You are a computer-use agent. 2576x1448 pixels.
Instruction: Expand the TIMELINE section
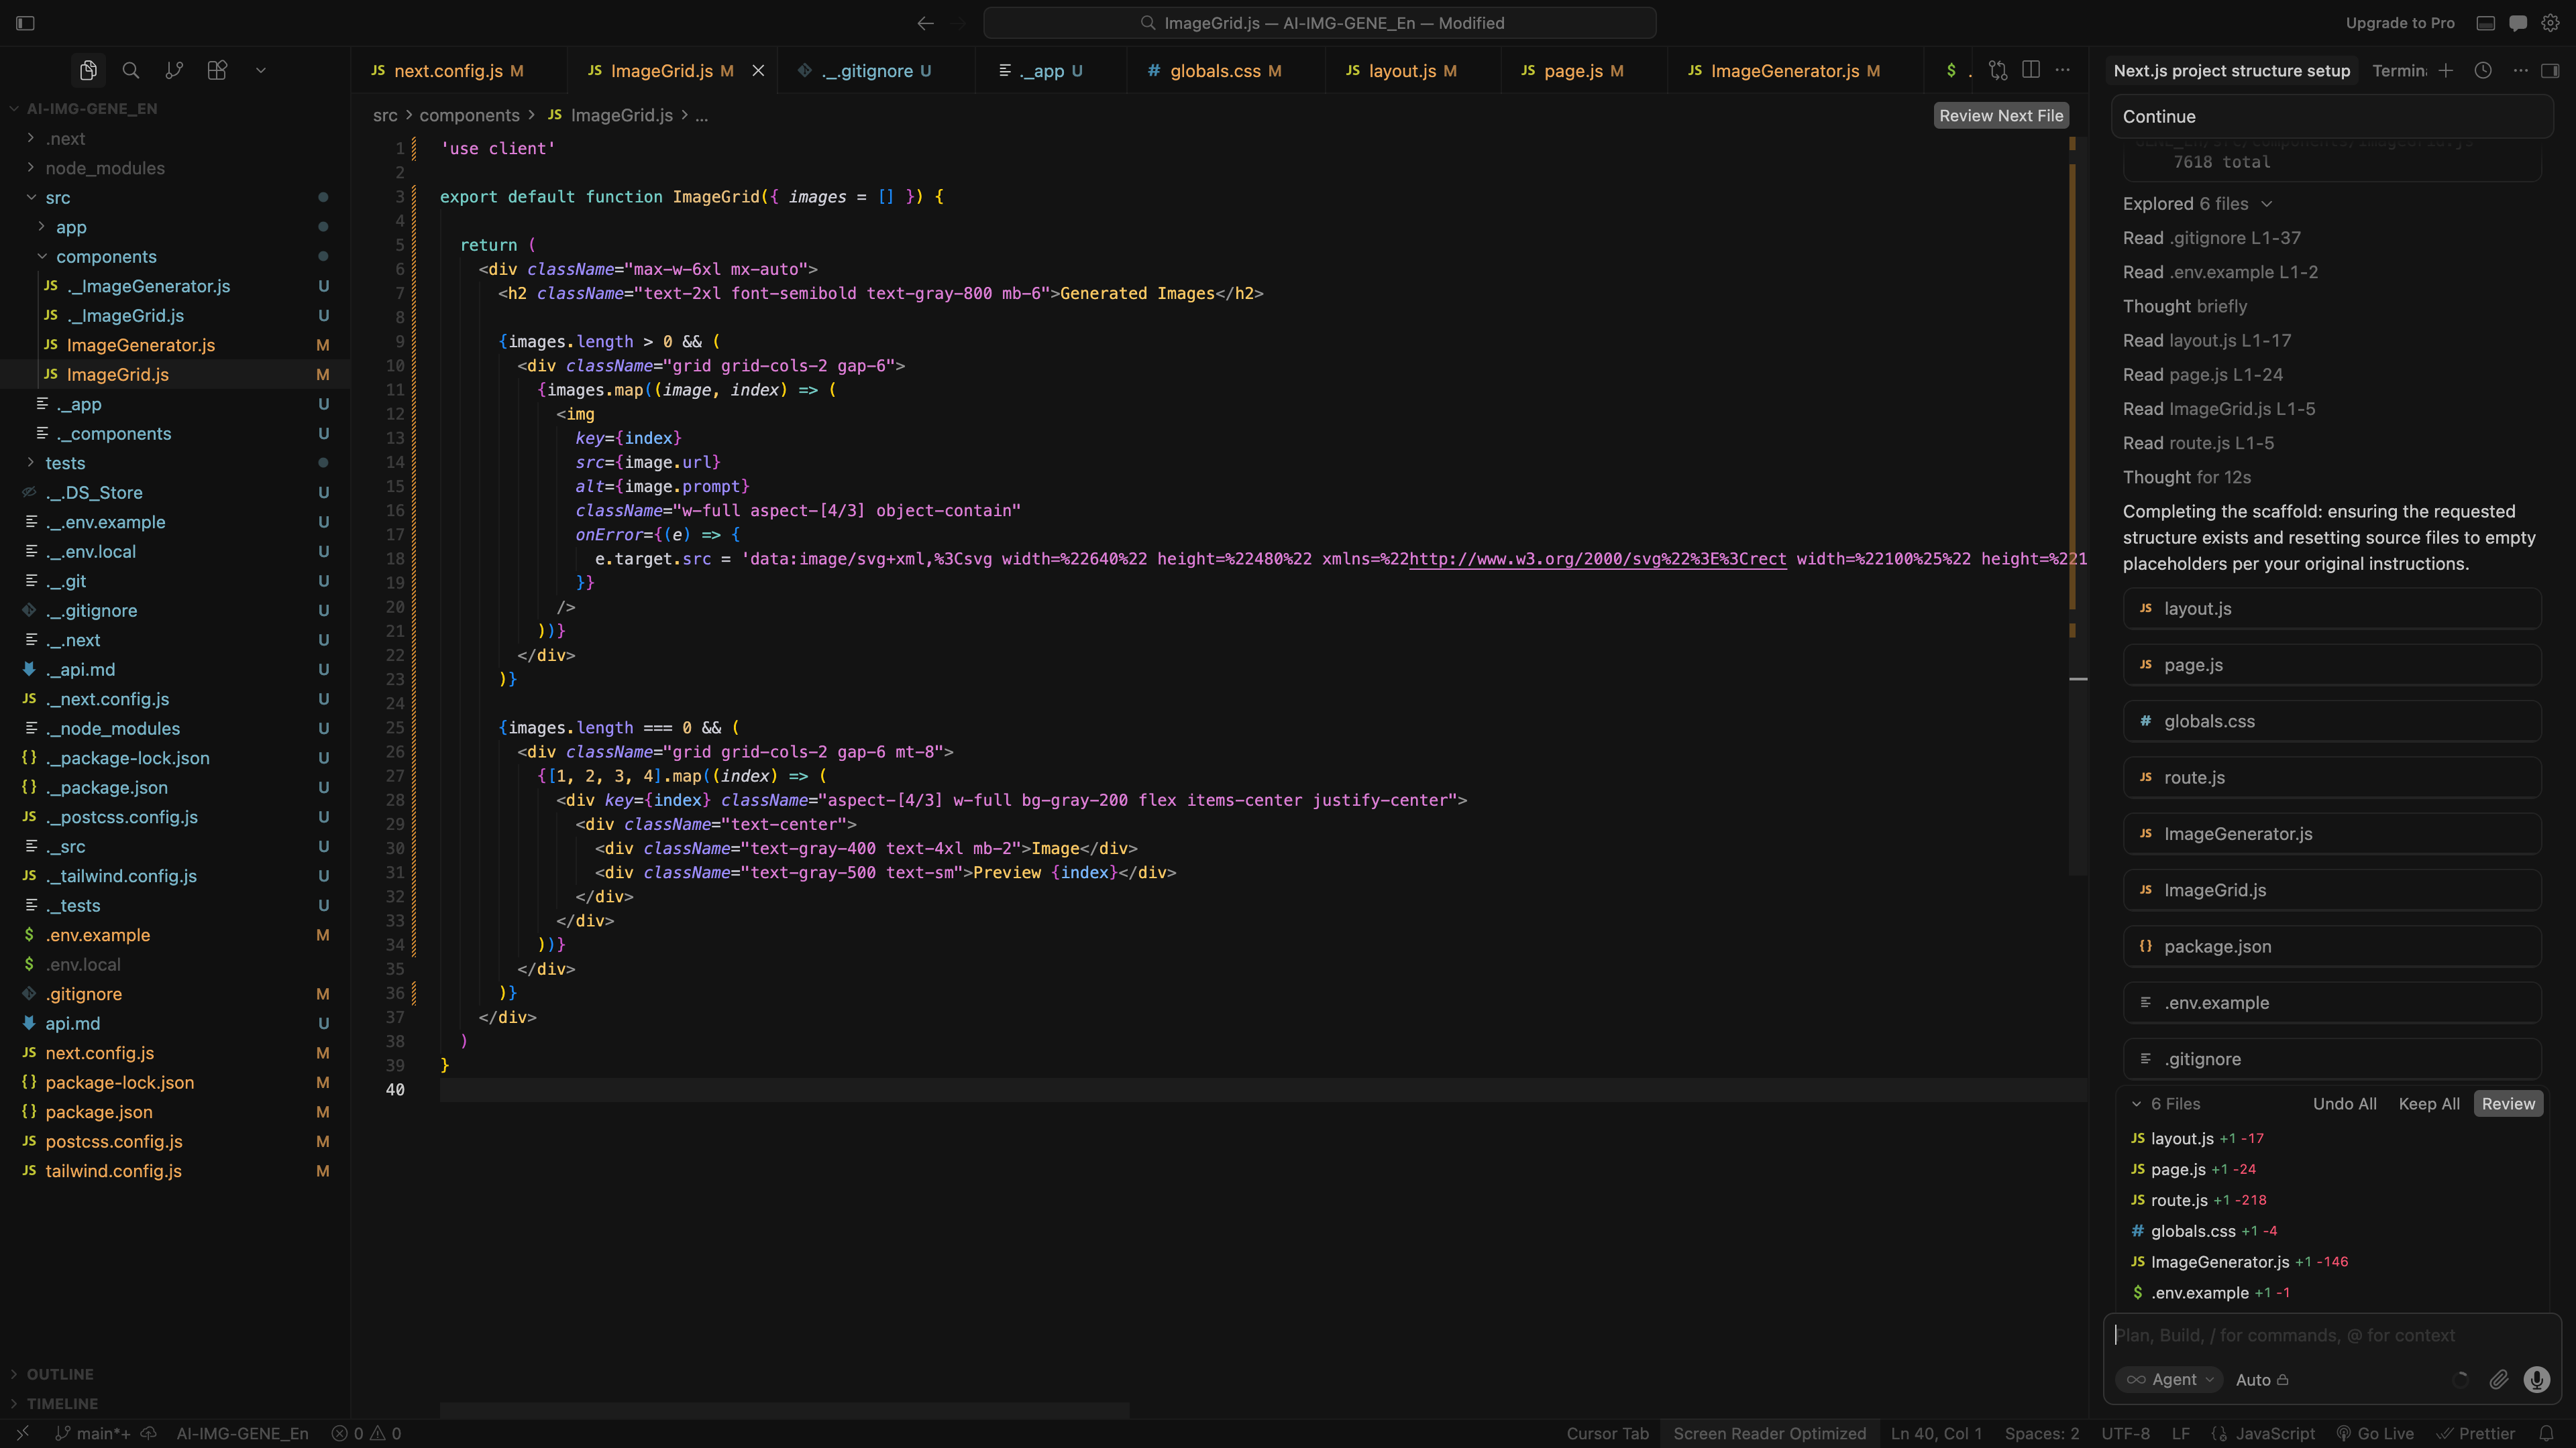[x=62, y=1404]
